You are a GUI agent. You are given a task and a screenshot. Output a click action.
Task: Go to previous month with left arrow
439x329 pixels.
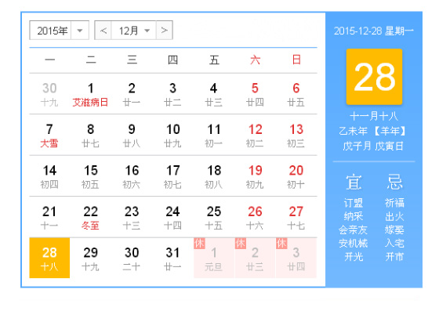tap(103, 31)
